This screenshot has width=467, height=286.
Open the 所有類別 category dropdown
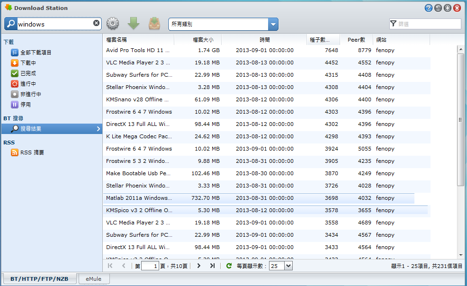[x=273, y=24]
